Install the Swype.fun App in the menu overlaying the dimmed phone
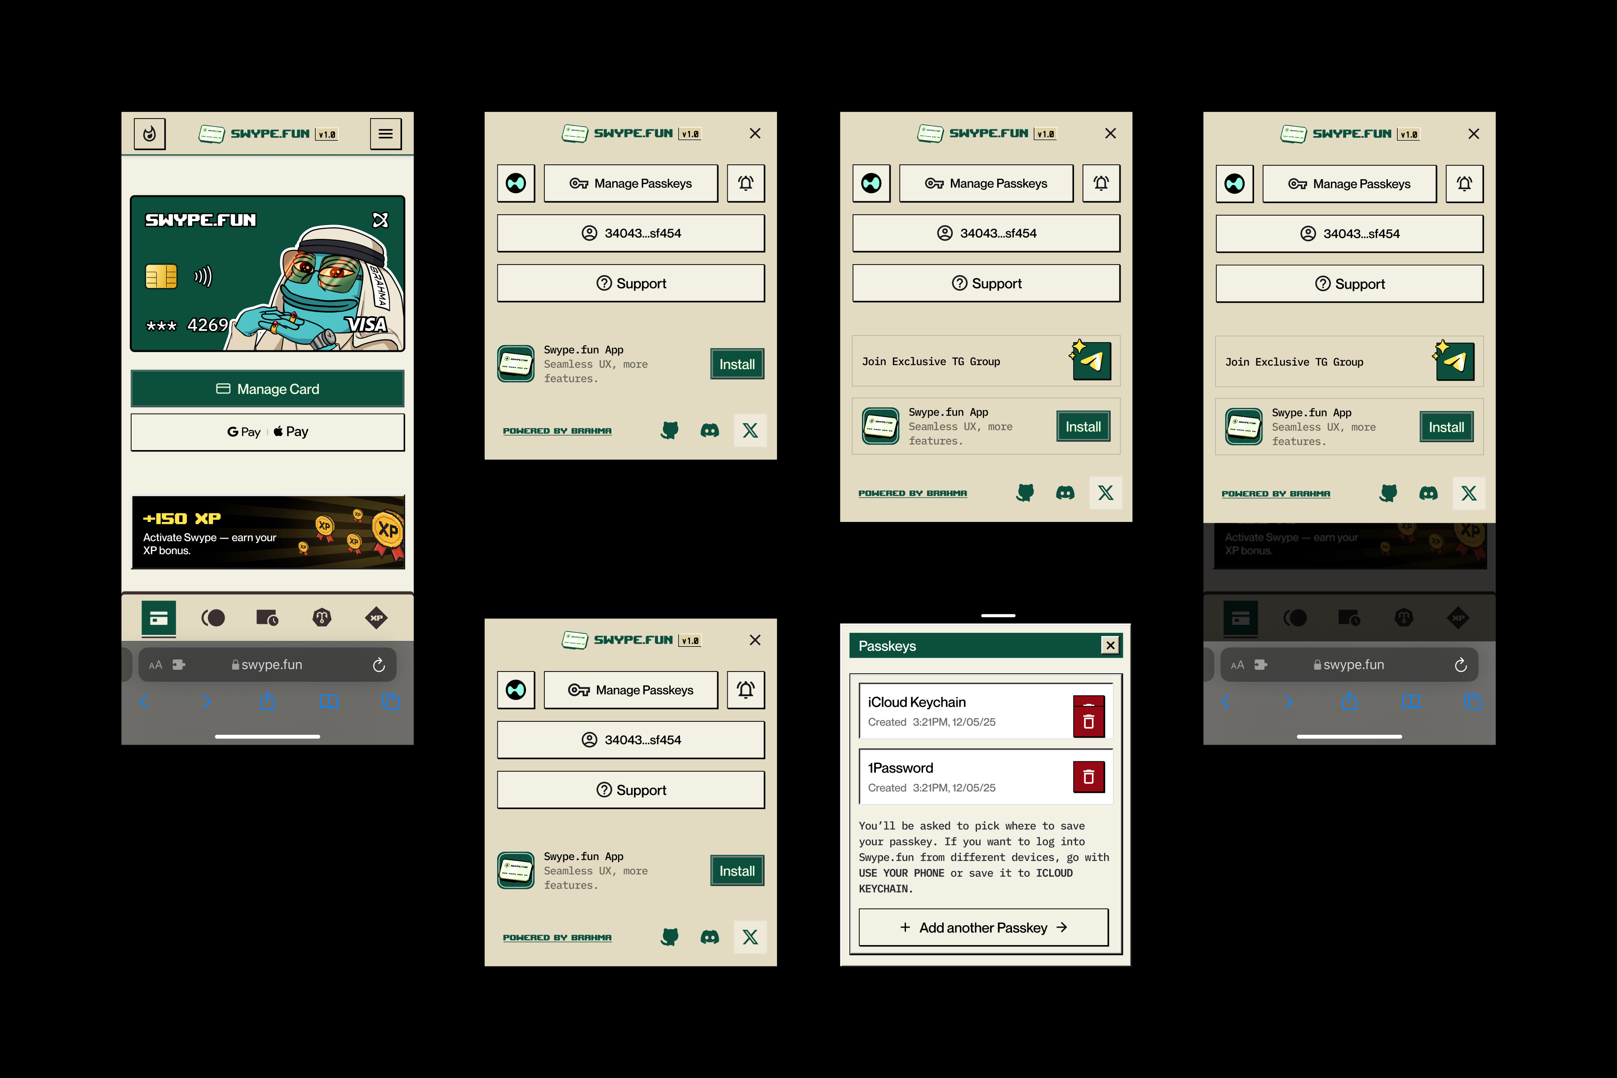1617x1078 pixels. tap(1446, 428)
